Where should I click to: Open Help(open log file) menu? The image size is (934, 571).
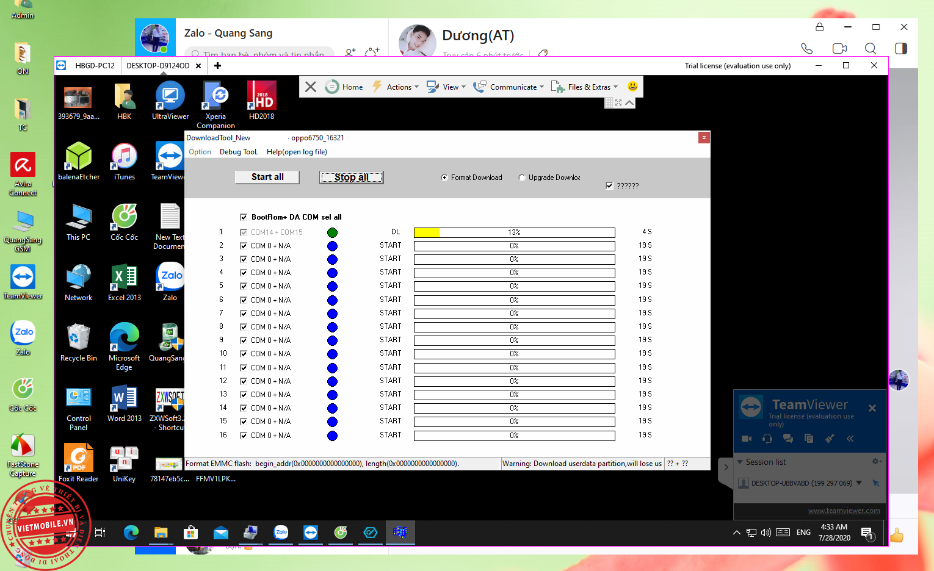297,152
